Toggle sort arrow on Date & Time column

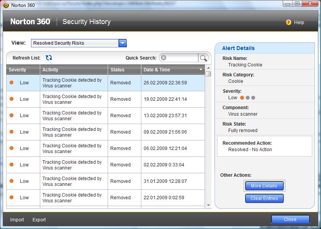[201, 69]
